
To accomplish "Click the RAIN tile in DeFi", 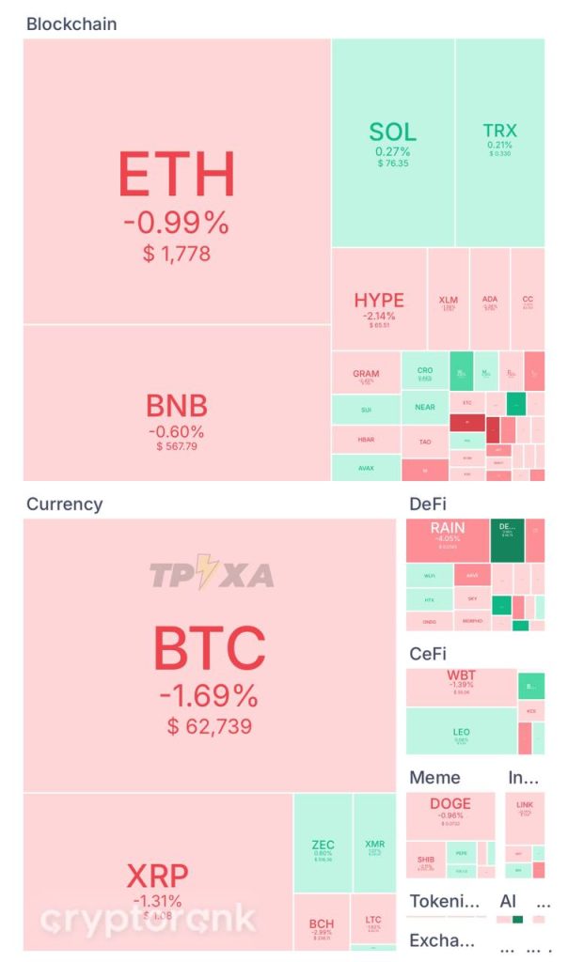I will [x=448, y=540].
